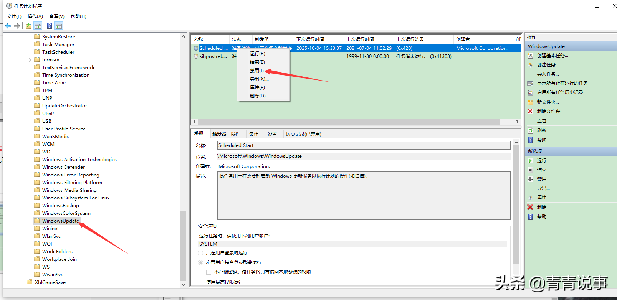This screenshot has width=617, height=300.
Task: Click the blue help toolbar icon
Action: pos(49,26)
